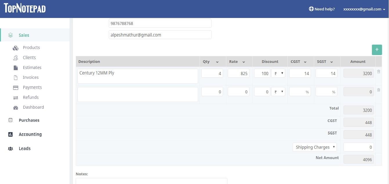Image resolution: width=389 pixels, height=184 pixels.
Task: Open discount type dropdown for first row
Action: click(278, 73)
